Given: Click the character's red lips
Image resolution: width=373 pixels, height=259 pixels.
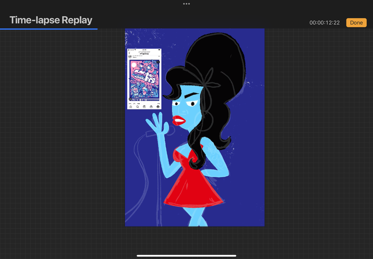Looking at the screenshot, I should coord(180,121).
